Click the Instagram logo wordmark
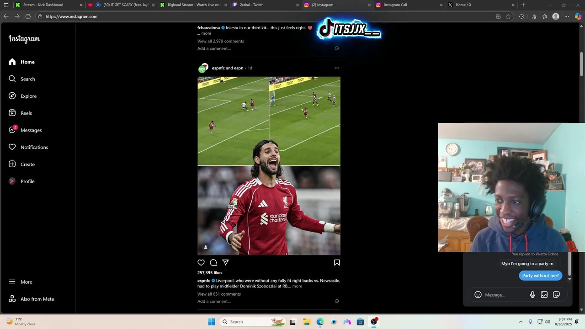 pos(24,39)
